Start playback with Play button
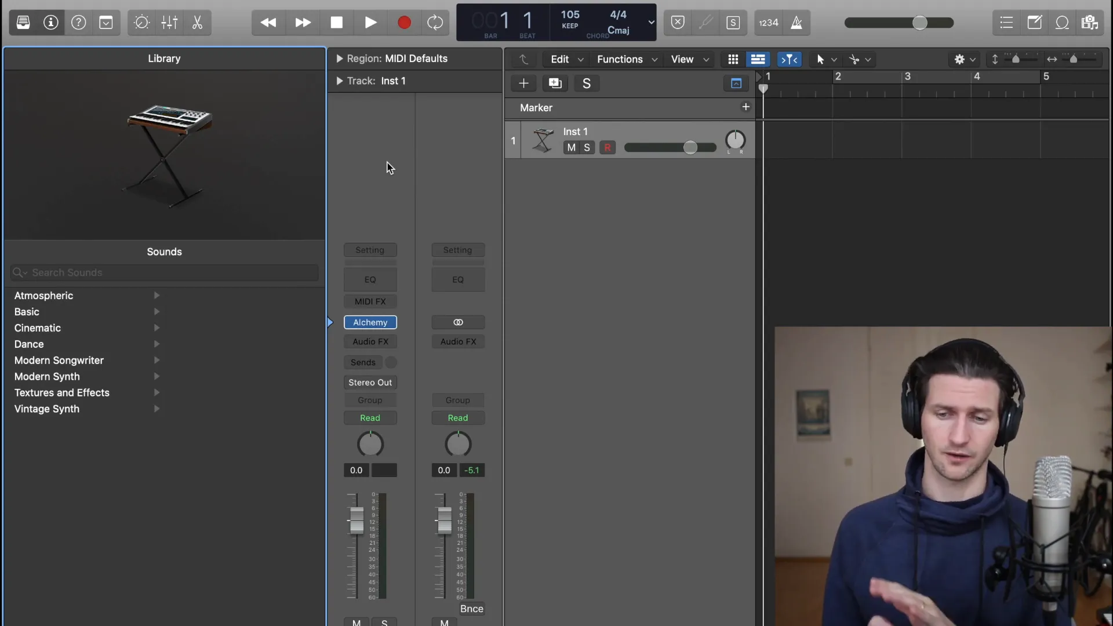 370,23
